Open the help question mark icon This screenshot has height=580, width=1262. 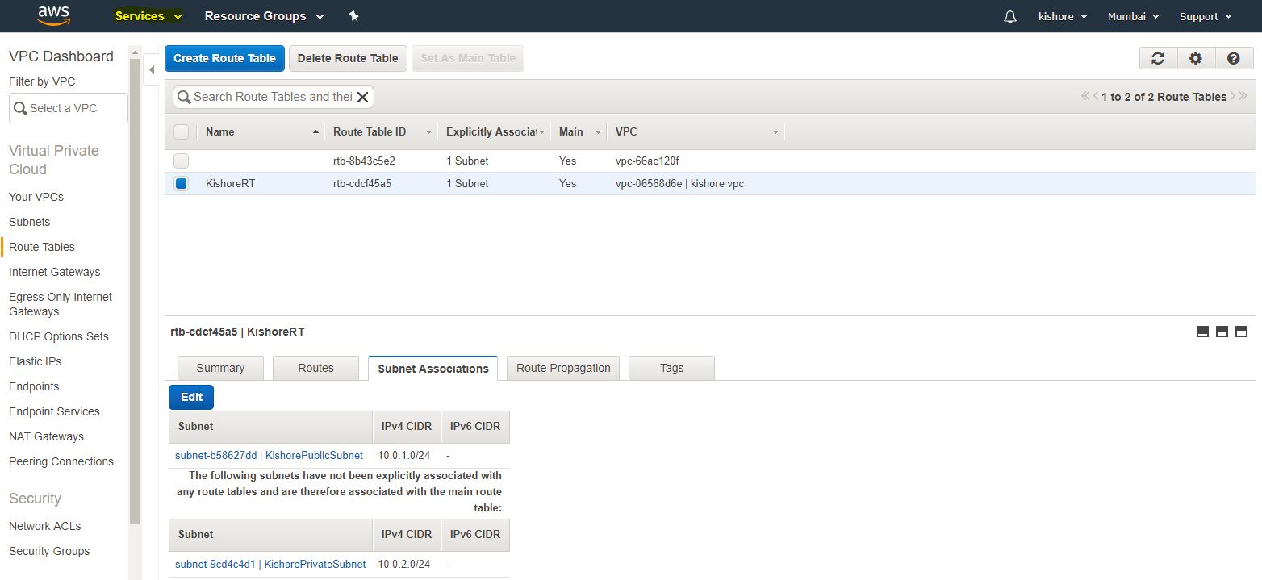(x=1233, y=58)
